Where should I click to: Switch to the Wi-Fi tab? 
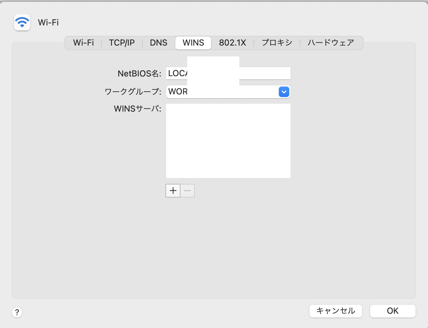[x=83, y=43]
